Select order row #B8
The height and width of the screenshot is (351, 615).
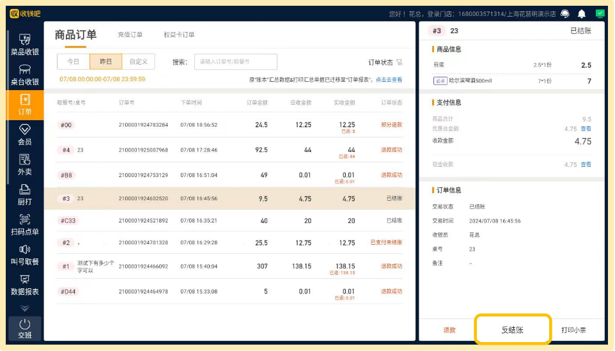point(230,175)
